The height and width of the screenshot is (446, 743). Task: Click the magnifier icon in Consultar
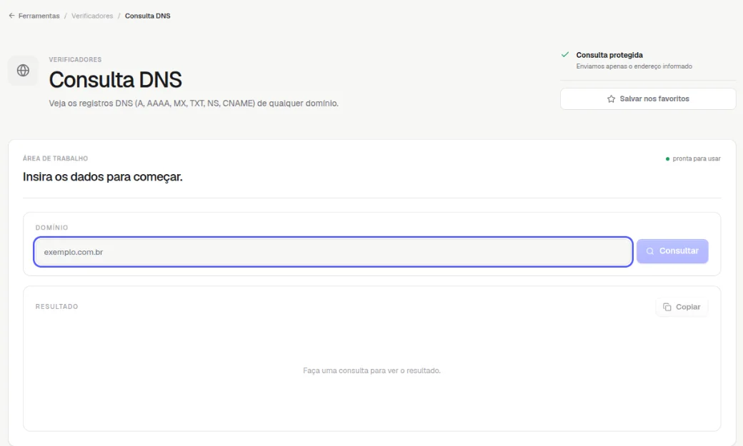(650, 251)
